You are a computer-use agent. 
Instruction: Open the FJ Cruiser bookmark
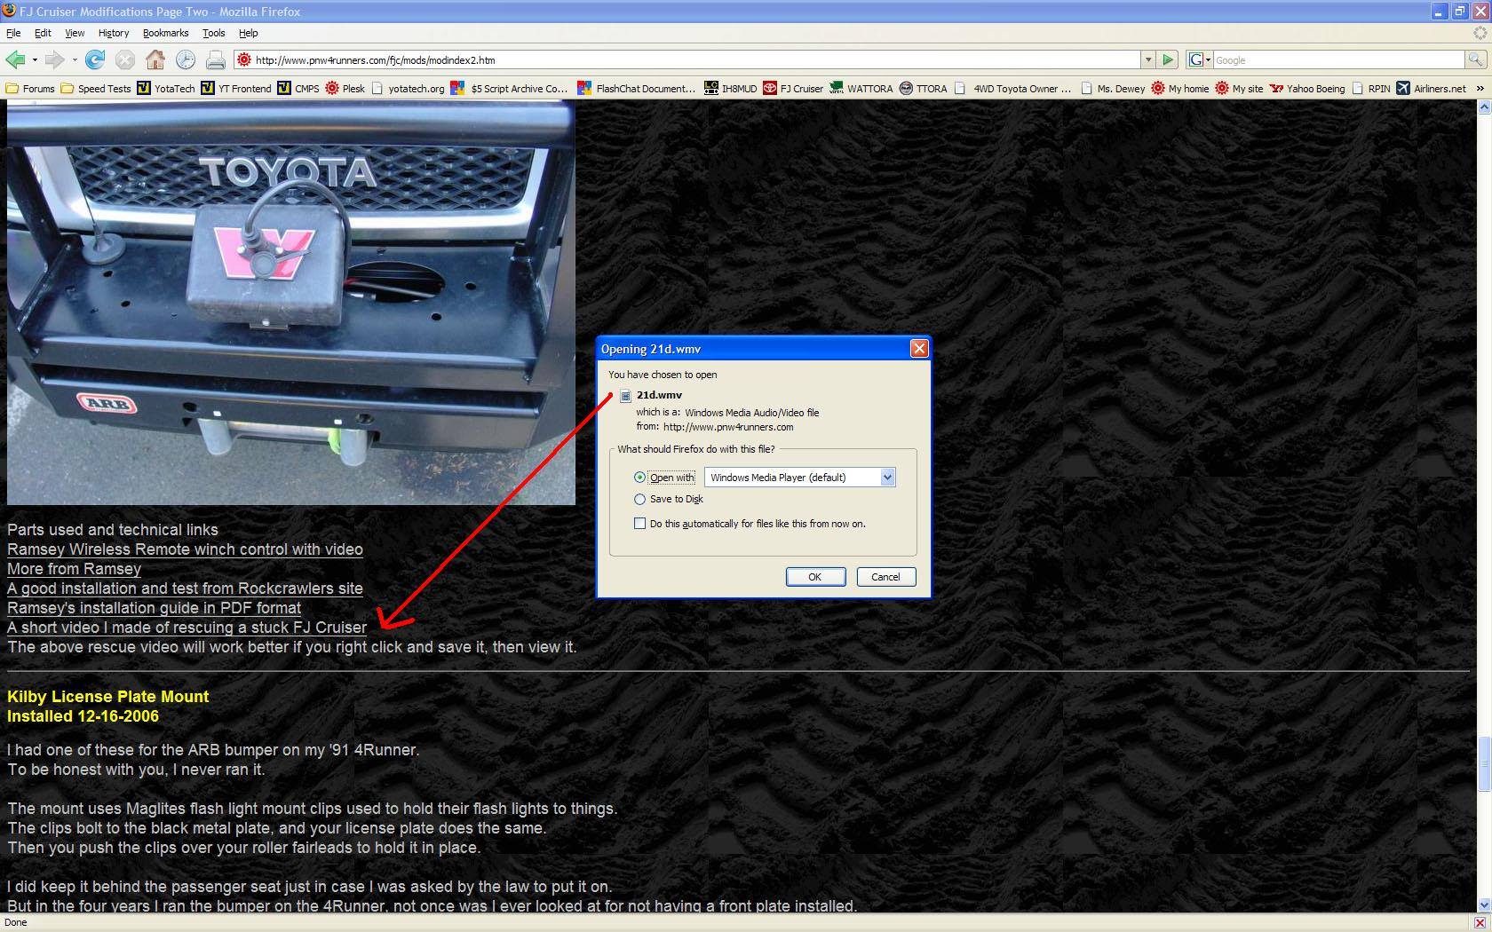(x=794, y=88)
